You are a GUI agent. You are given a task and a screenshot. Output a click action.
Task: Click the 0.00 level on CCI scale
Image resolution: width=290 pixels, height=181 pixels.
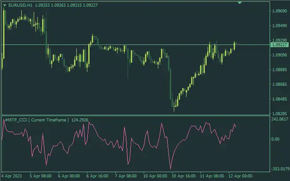click(275, 139)
